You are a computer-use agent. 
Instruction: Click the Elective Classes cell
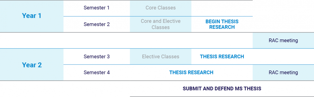pyautogui.click(x=161, y=56)
